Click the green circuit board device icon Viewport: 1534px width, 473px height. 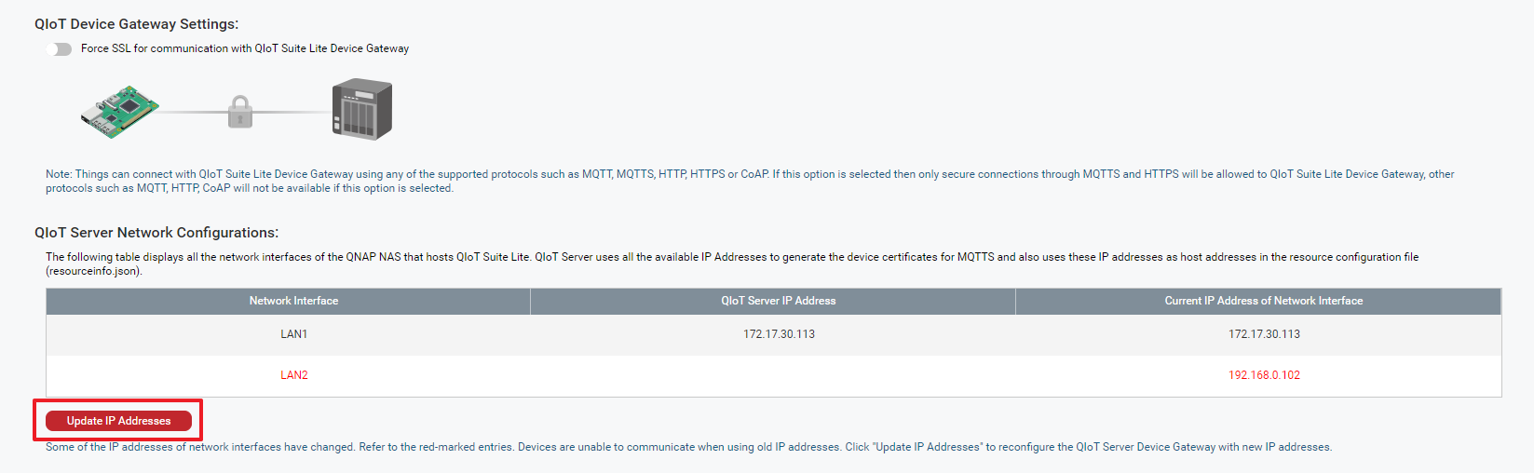119,112
